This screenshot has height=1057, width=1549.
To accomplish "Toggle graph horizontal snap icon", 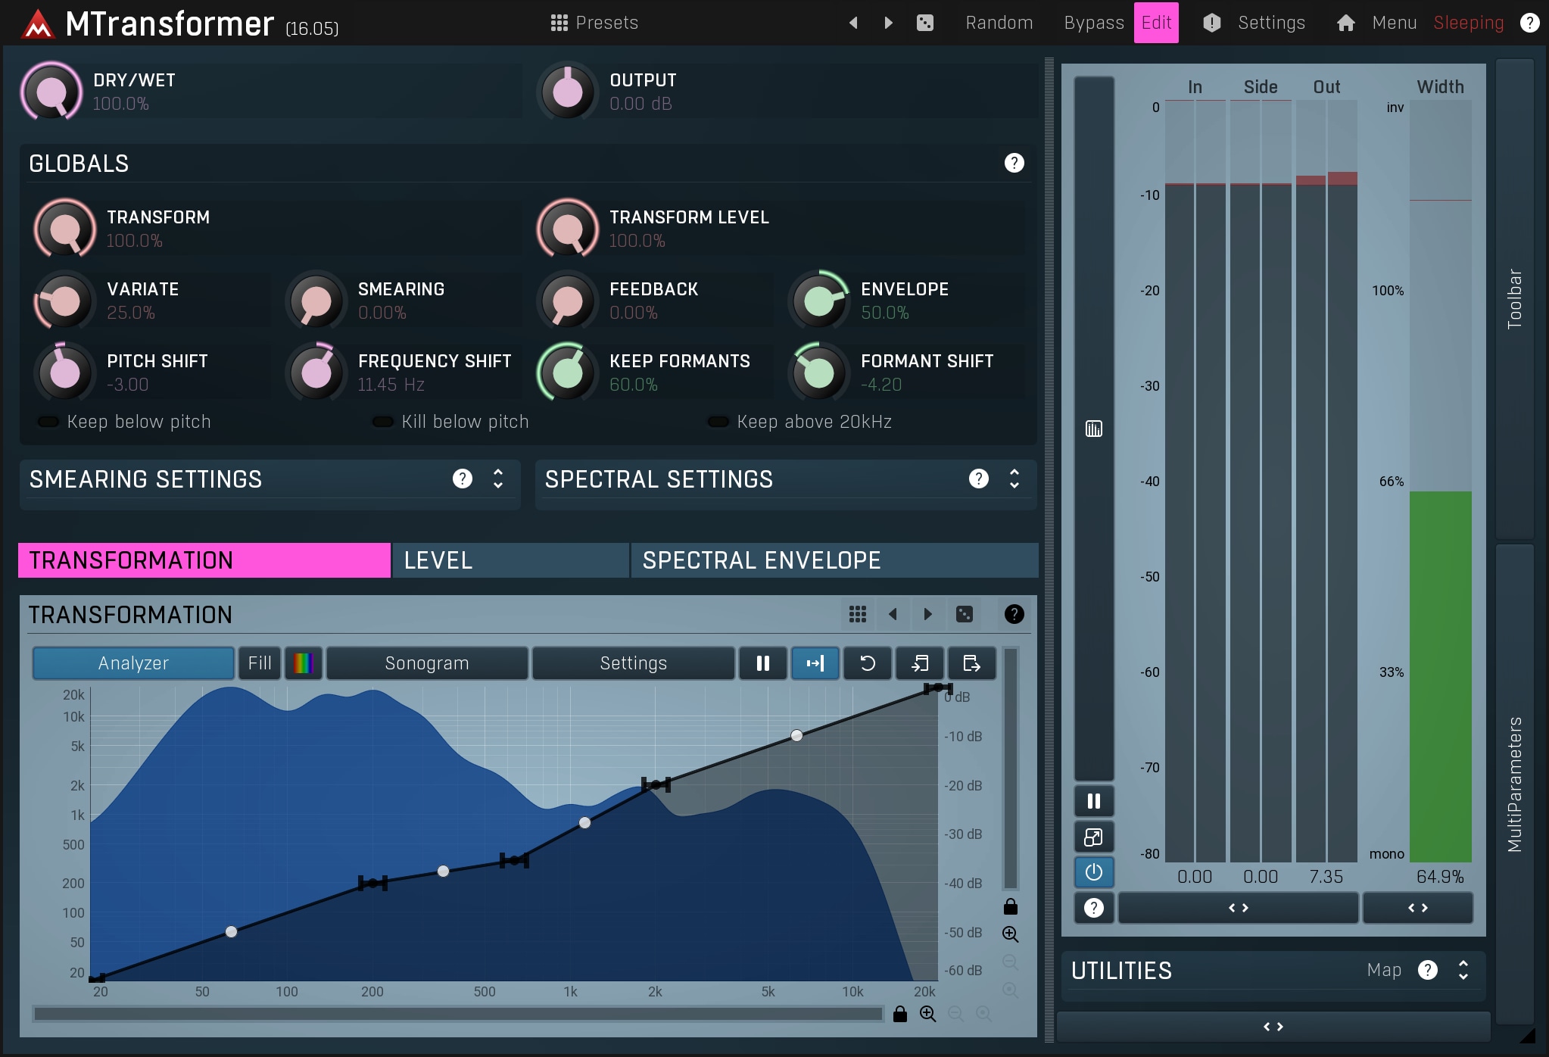I will pos(815,663).
